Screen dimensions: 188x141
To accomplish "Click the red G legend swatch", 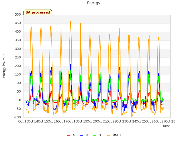I will click(x=68, y=136).
